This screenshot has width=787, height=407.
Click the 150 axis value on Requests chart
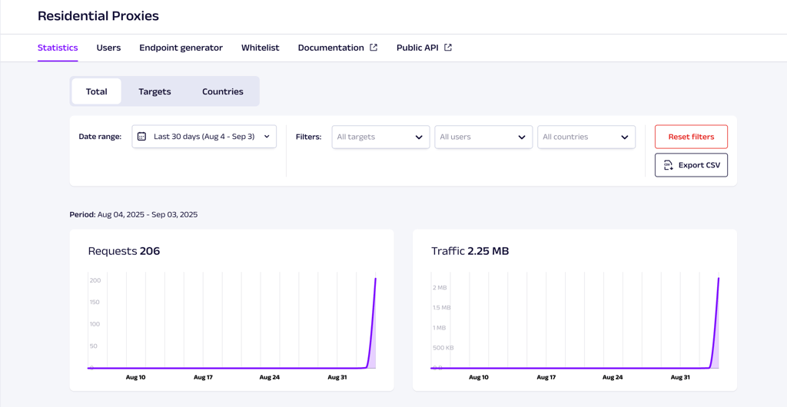pos(95,302)
